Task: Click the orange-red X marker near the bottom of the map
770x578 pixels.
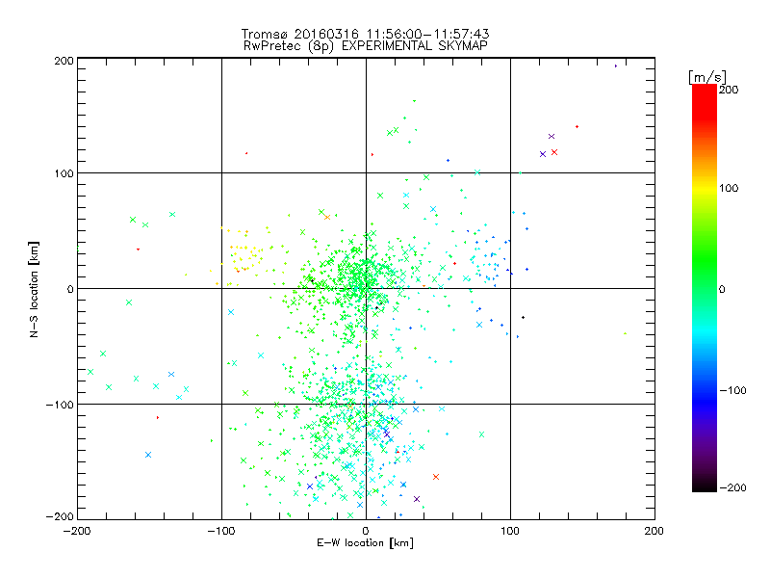Action: (x=436, y=477)
